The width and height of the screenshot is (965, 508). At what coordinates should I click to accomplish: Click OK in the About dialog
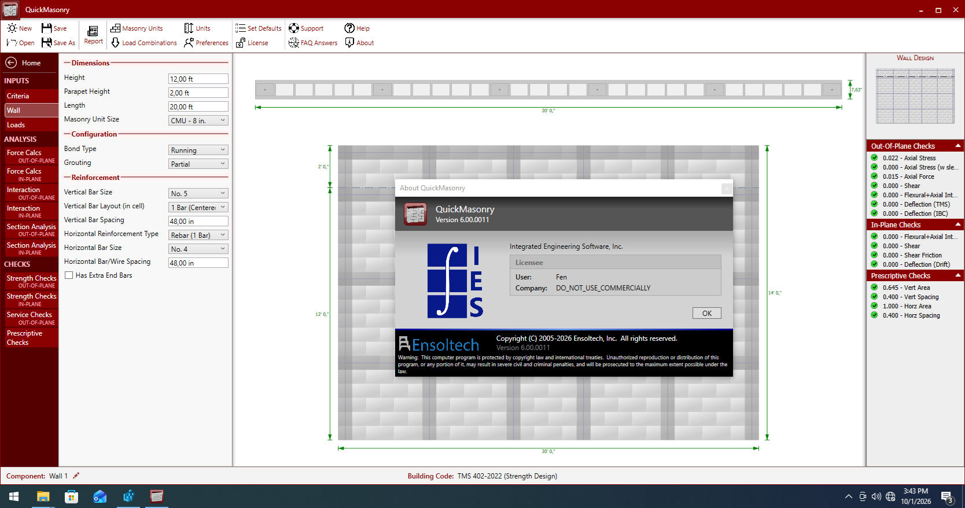pyautogui.click(x=706, y=313)
